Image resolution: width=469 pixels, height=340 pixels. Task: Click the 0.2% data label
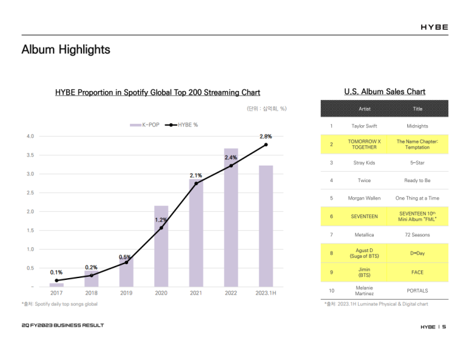click(91, 267)
